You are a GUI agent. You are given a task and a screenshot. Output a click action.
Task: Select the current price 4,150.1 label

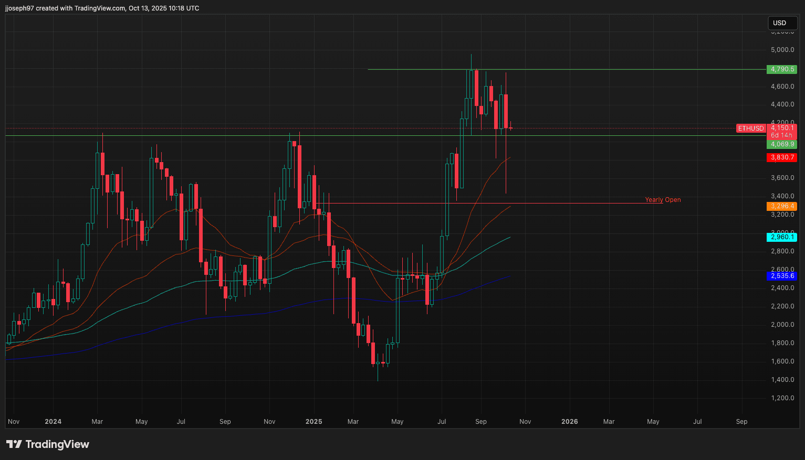(x=781, y=128)
